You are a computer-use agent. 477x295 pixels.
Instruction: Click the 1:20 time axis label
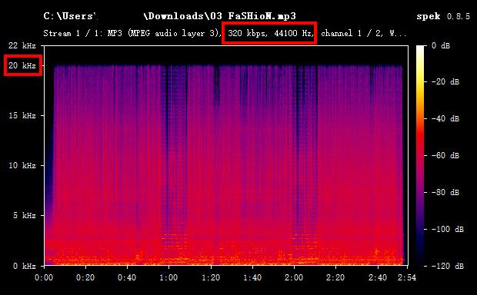tap(211, 277)
